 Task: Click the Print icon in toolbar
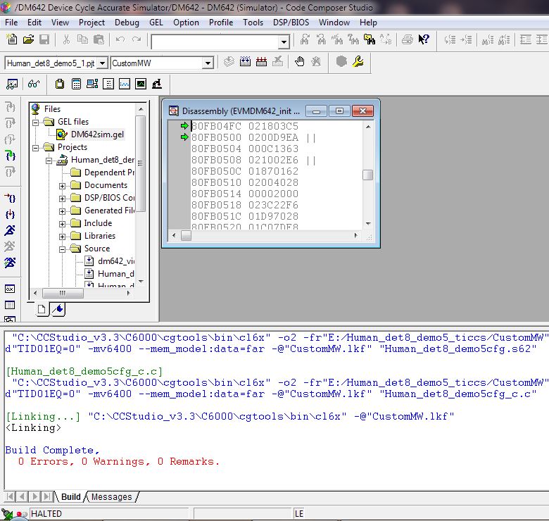(x=408, y=39)
